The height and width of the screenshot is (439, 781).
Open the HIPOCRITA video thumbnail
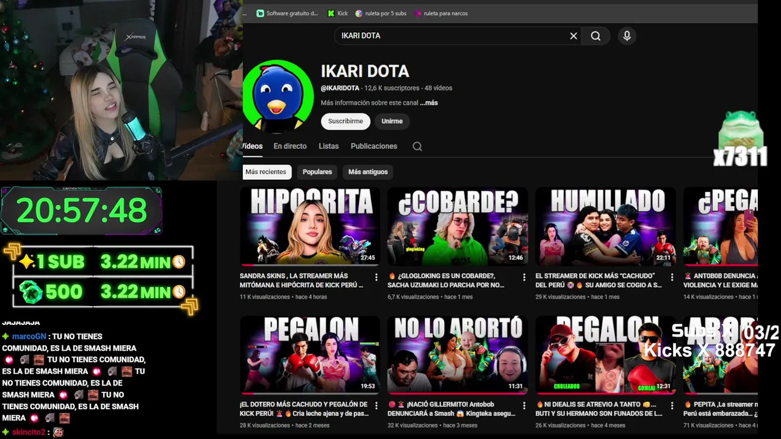310,226
